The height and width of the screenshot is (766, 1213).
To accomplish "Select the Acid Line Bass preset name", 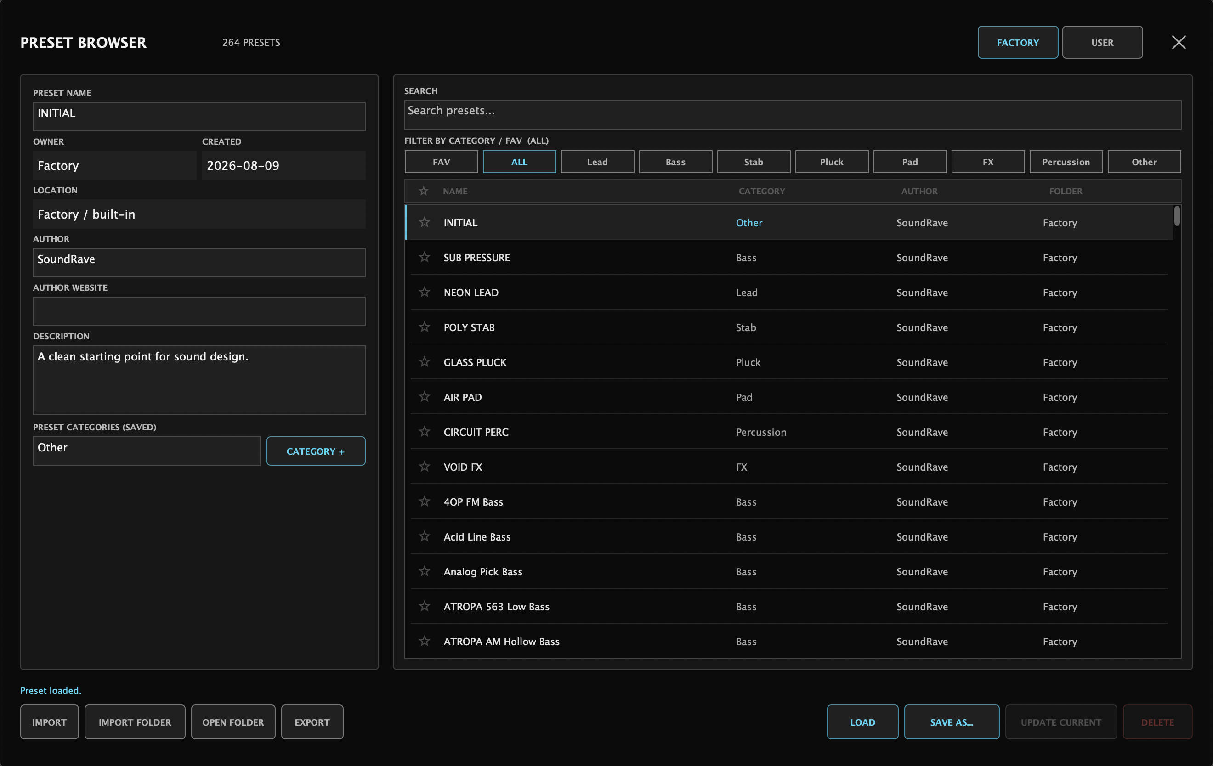I will [x=476, y=537].
